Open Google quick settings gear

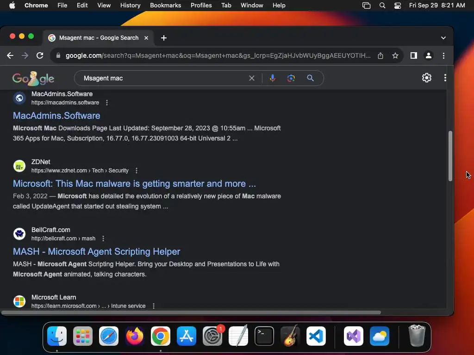click(x=426, y=78)
